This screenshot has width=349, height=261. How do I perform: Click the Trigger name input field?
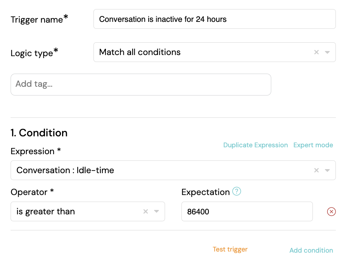(215, 19)
